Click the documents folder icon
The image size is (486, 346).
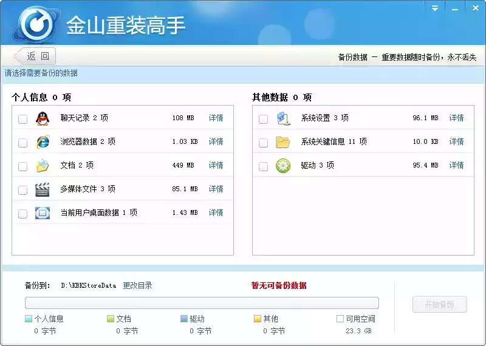tap(43, 166)
